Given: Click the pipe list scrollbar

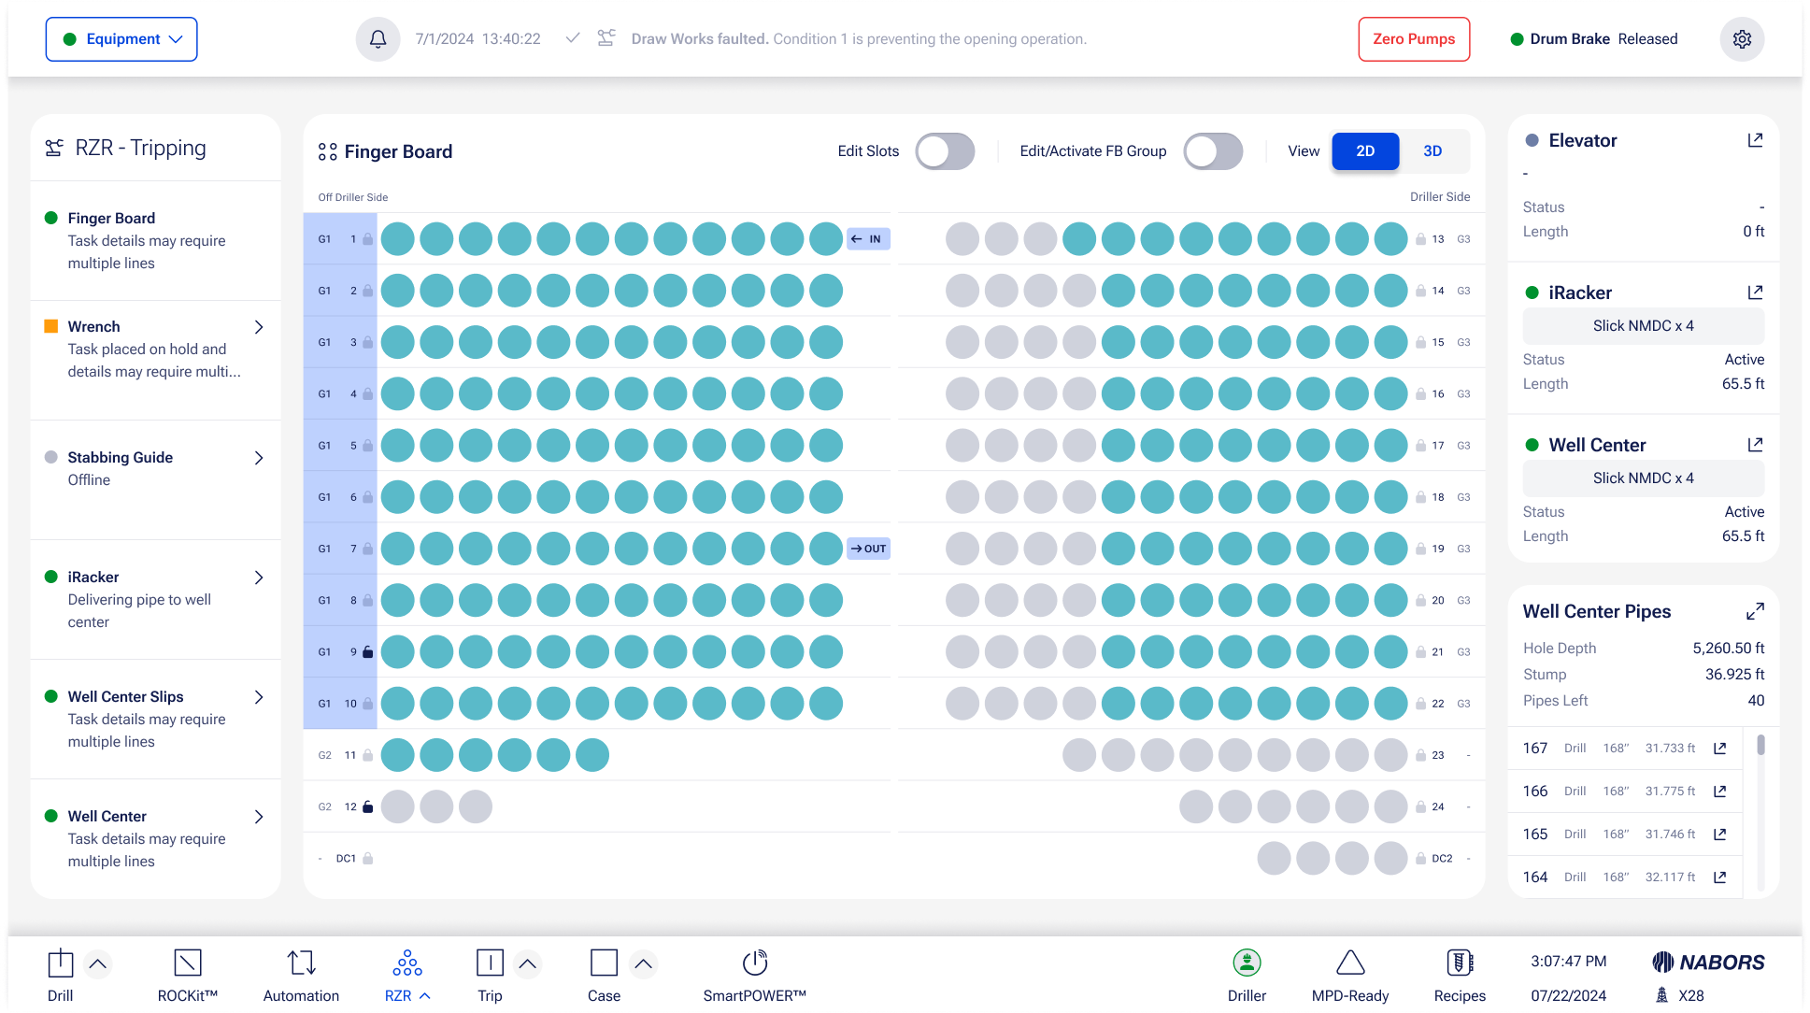Looking at the screenshot, I should [x=1760, y=746].
